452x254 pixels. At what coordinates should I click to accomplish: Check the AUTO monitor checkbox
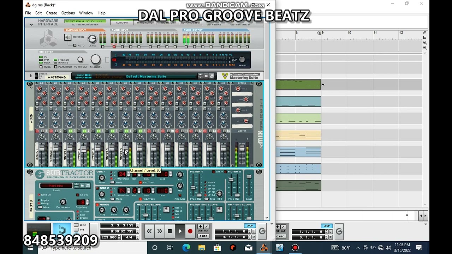[x=75, y=46]
